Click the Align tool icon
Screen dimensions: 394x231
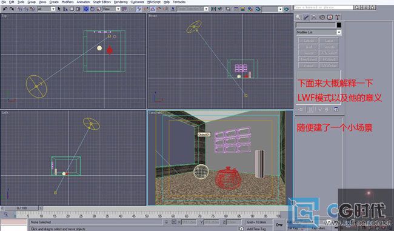pos(220,9)
